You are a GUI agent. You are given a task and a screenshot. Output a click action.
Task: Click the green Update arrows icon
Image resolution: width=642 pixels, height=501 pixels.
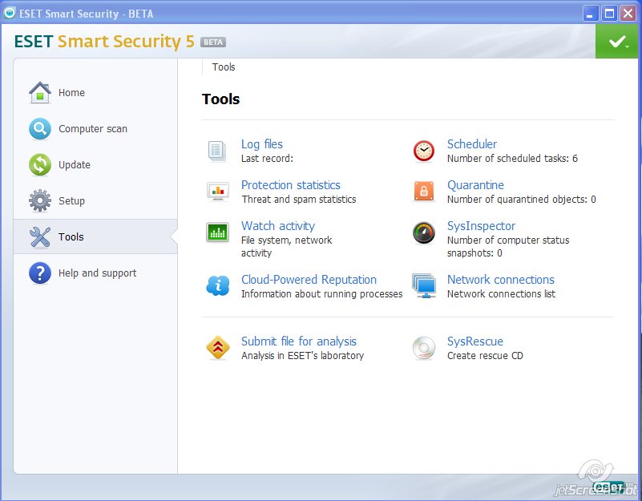click(40, 164)
